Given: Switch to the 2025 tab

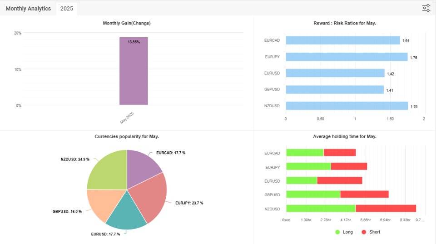Looking at the screenshot, I should 67,9.
